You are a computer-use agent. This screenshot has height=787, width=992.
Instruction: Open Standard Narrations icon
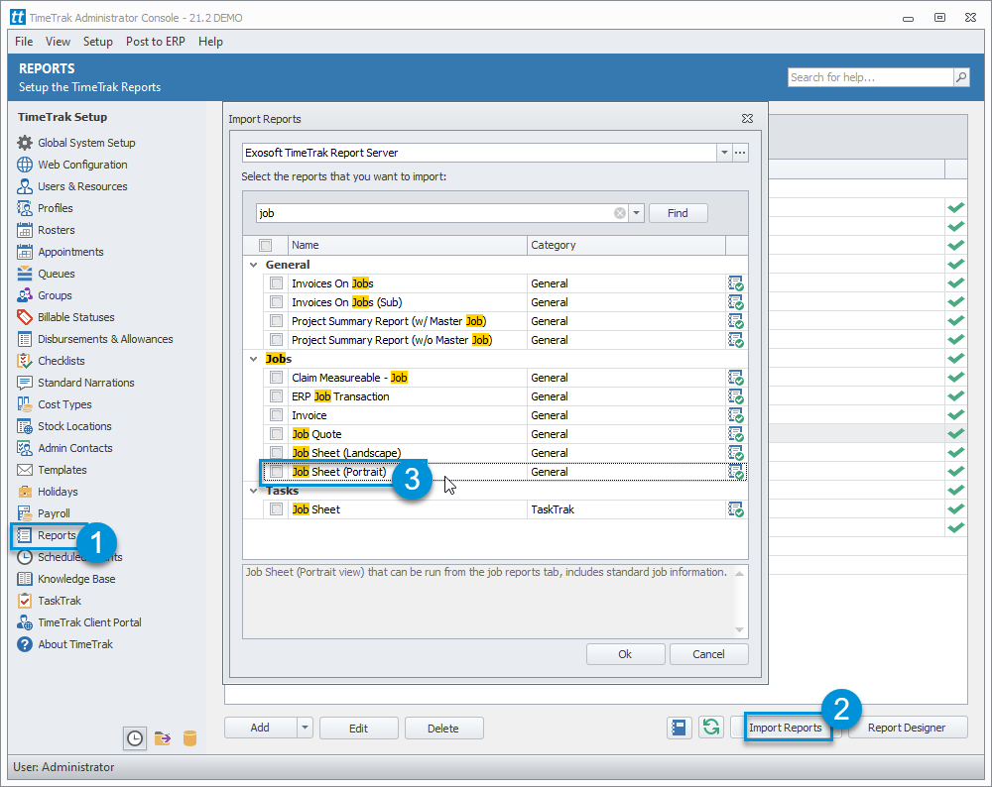click(25, 383)
